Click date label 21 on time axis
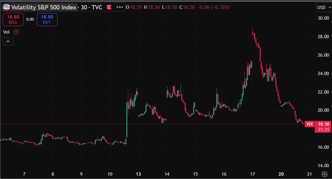The width and height of the screenshot is (332, 179). point(309,174)
